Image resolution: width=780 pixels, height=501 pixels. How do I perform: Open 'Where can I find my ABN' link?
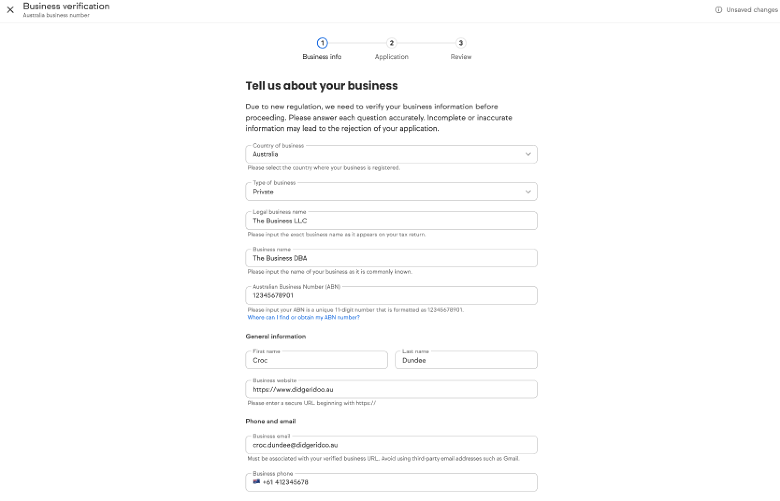click(x=303, y=317)
